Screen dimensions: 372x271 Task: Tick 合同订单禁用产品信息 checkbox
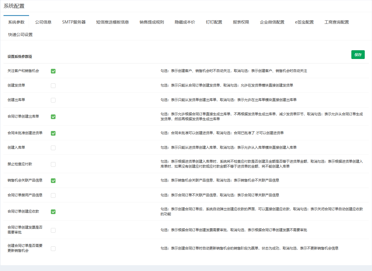53,195
